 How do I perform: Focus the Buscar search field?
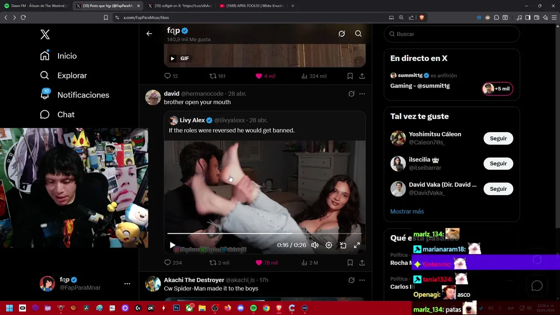[x=451, y=34]
